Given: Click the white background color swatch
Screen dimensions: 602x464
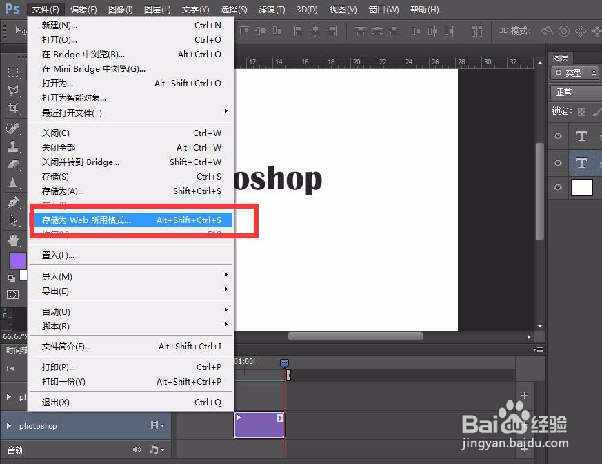Looking at the screenshot, I should (24, 275).
